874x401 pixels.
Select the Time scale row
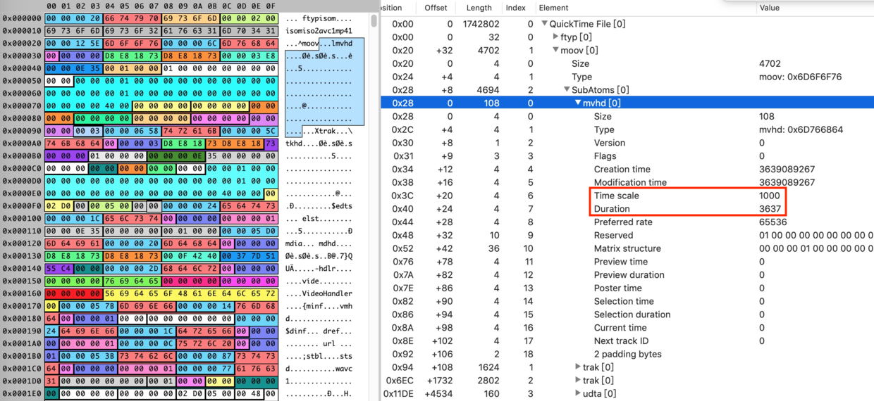point(627,196)
